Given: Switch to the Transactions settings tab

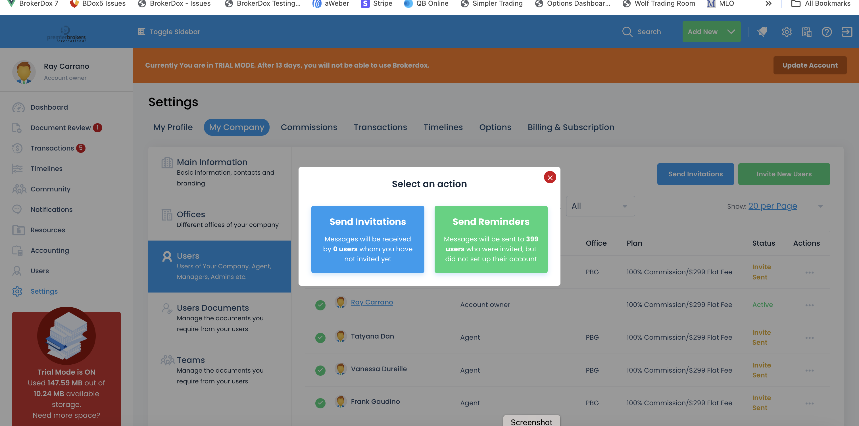Looking at the screenshot, I should [x=380, y=127].
